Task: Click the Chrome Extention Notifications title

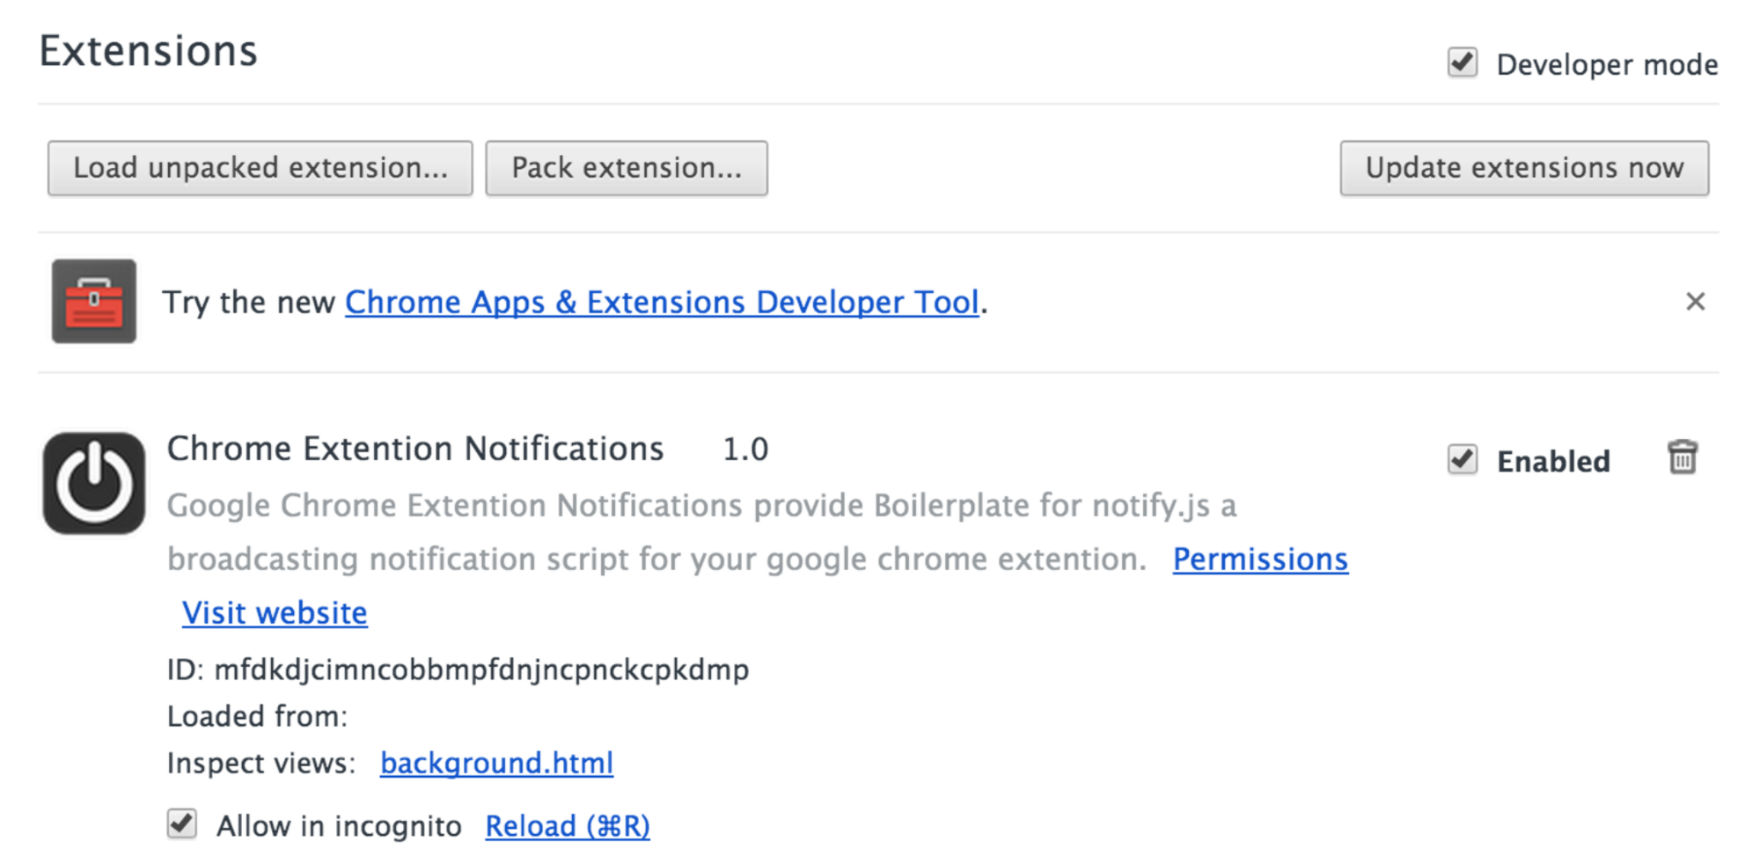Action: pyautogui.click(x=415, y=449)
